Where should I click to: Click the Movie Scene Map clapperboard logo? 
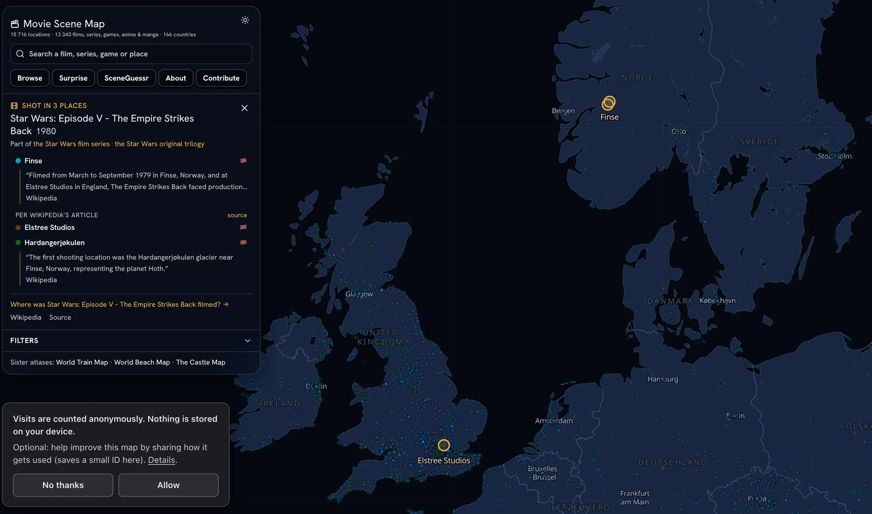click(15, 24)
